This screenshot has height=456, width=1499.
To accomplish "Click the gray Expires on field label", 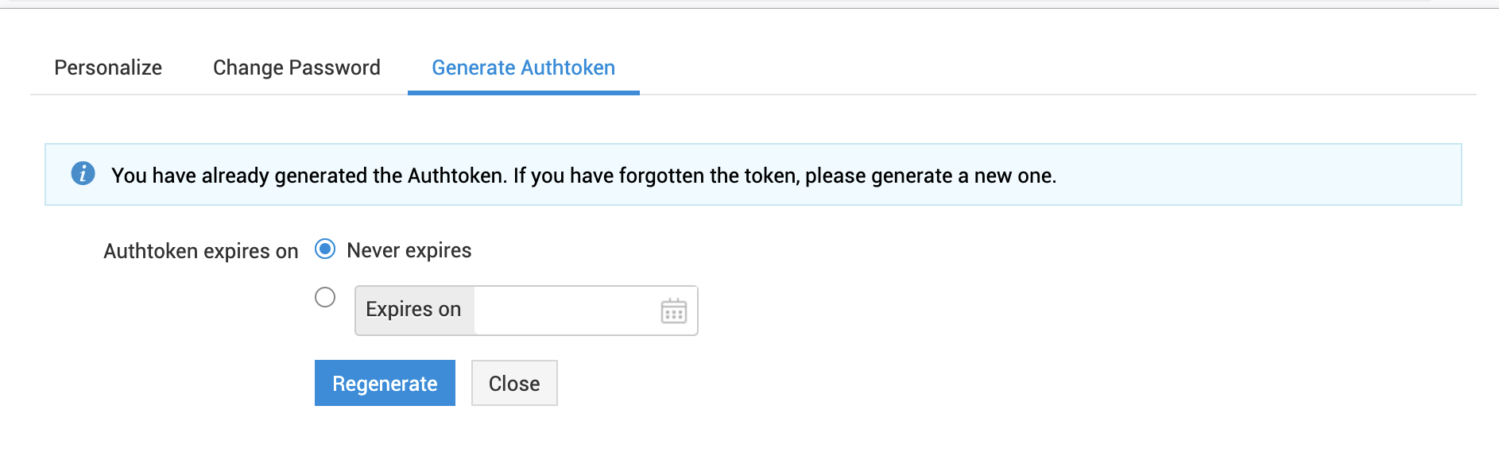I will tap(414, 310).
